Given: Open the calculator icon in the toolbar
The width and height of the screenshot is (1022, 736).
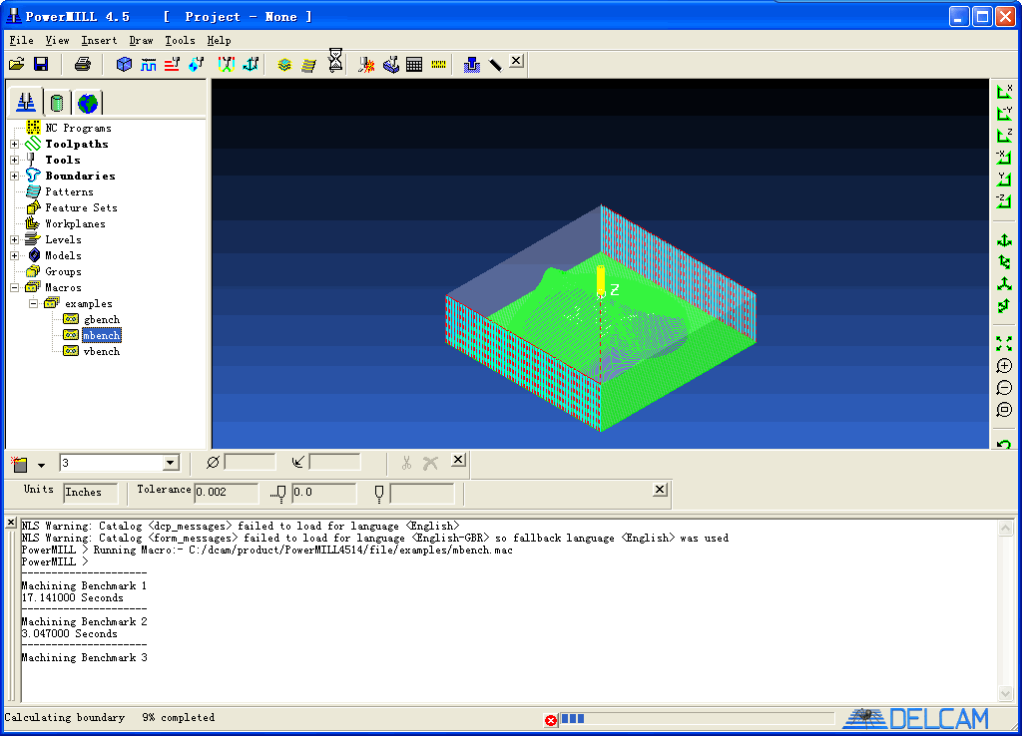Looking at the screenshot, I should click(414, 64).
